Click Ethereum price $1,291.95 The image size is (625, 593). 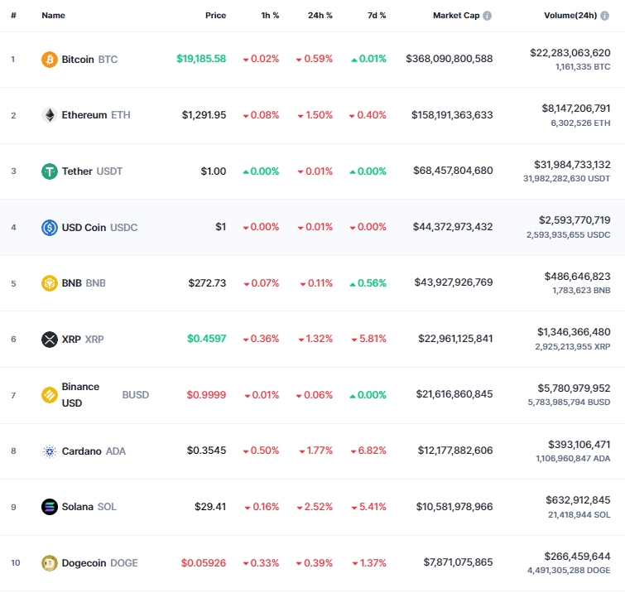[204, 115]
